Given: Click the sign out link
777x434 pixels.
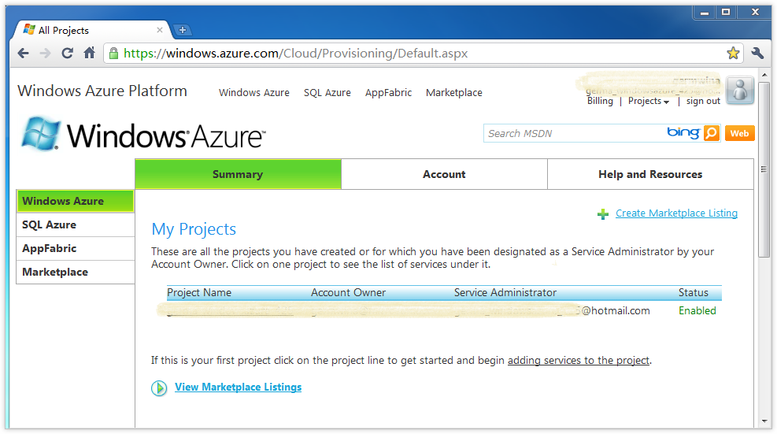Looking at the screenshot, I should click(x=703, y=102).
